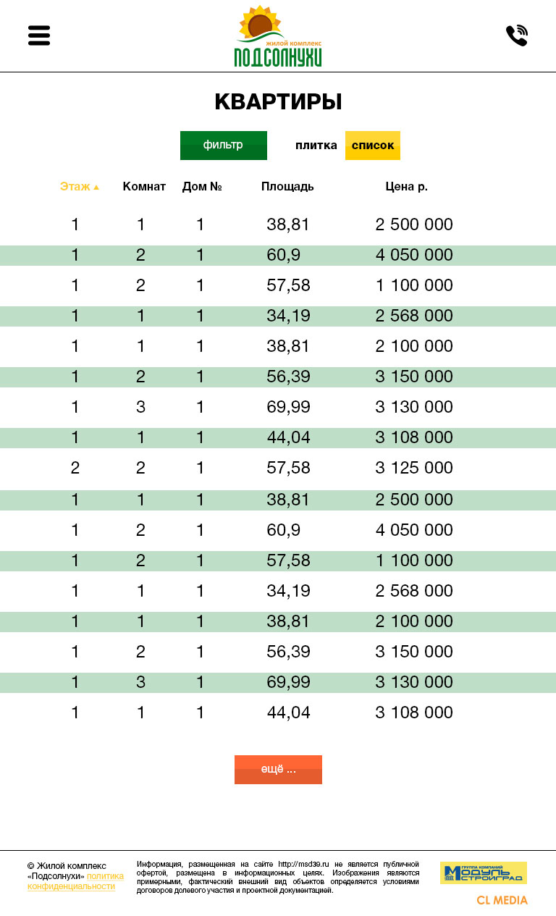Image resolution: width=556 pixels, height=916 pixels.
Task: Switch to список view
Action: pos(373,146)
